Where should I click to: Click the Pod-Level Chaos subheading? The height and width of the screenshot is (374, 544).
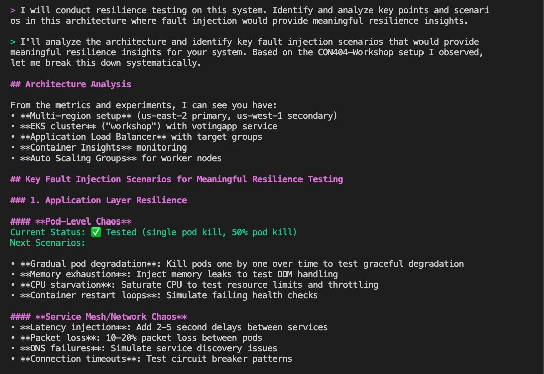point(71,221)
